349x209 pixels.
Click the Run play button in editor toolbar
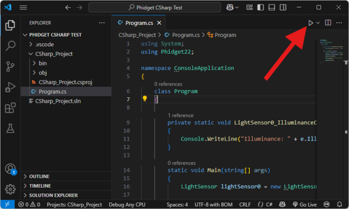click(x=311, y=23)
